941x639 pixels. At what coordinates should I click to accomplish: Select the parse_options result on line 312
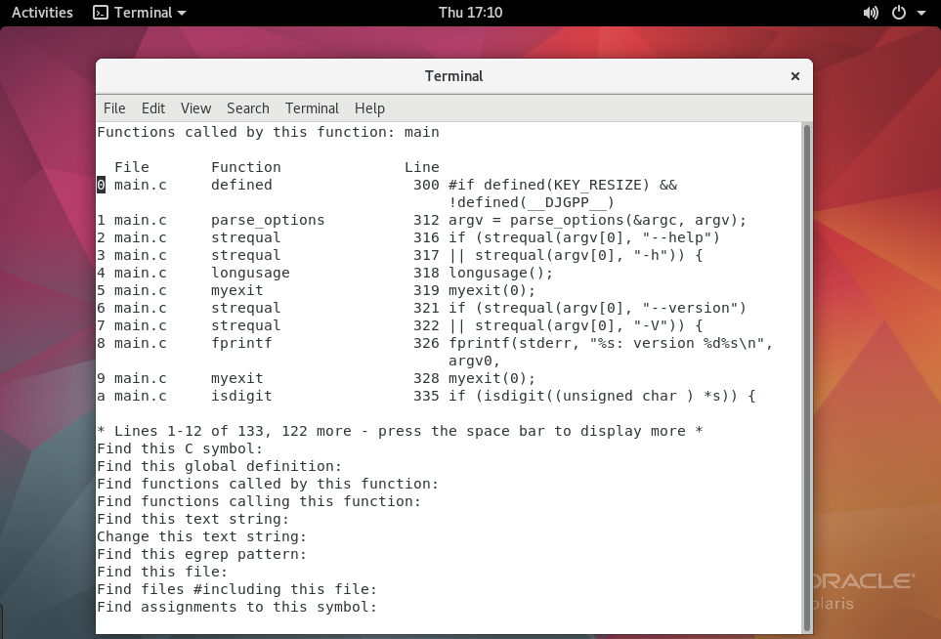[268, 220]
